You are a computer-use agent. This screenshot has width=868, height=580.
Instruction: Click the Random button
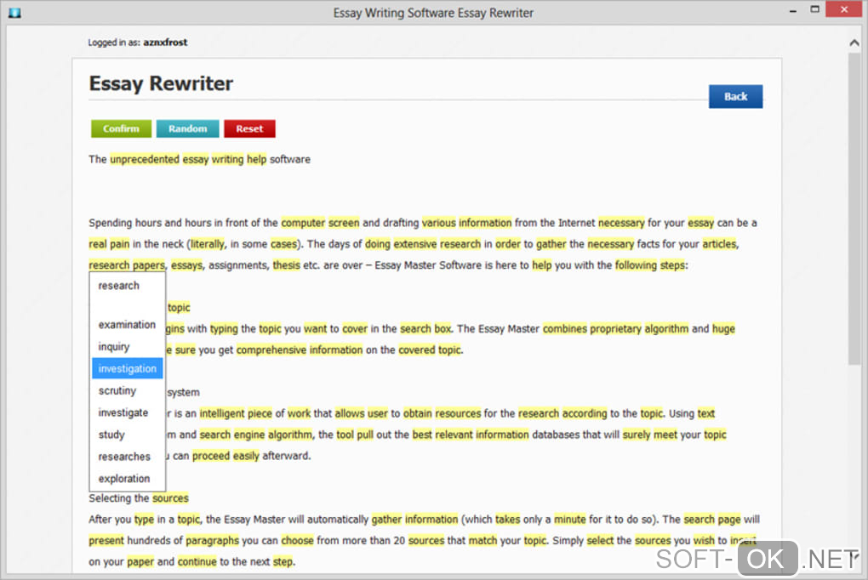point(188,128)
